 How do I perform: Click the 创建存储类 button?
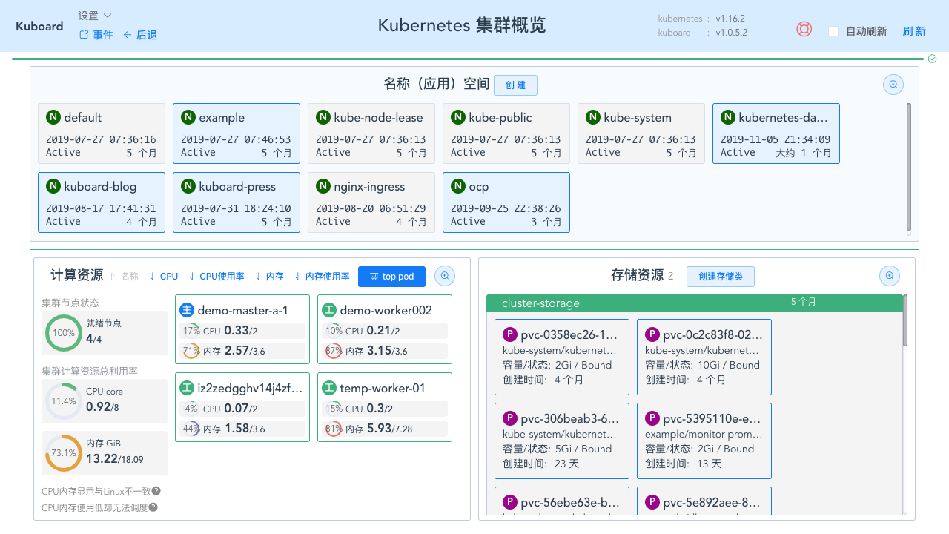coord(720,276)
